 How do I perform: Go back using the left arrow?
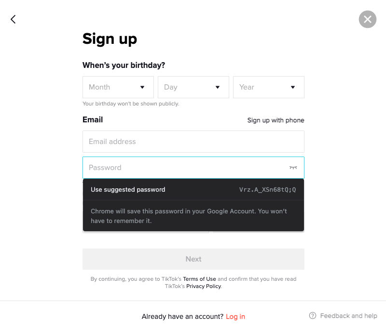point(13,19)
